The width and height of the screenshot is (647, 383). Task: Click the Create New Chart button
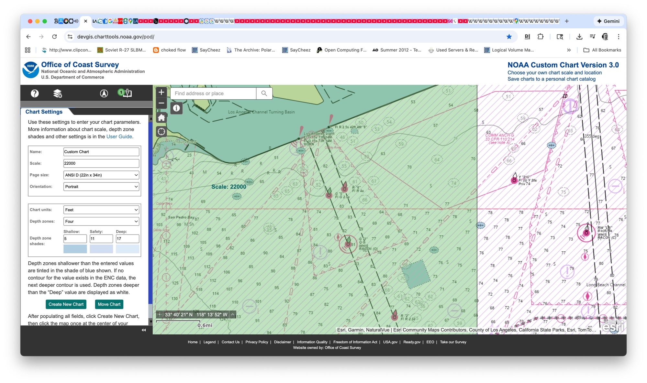tap(66, 304)
